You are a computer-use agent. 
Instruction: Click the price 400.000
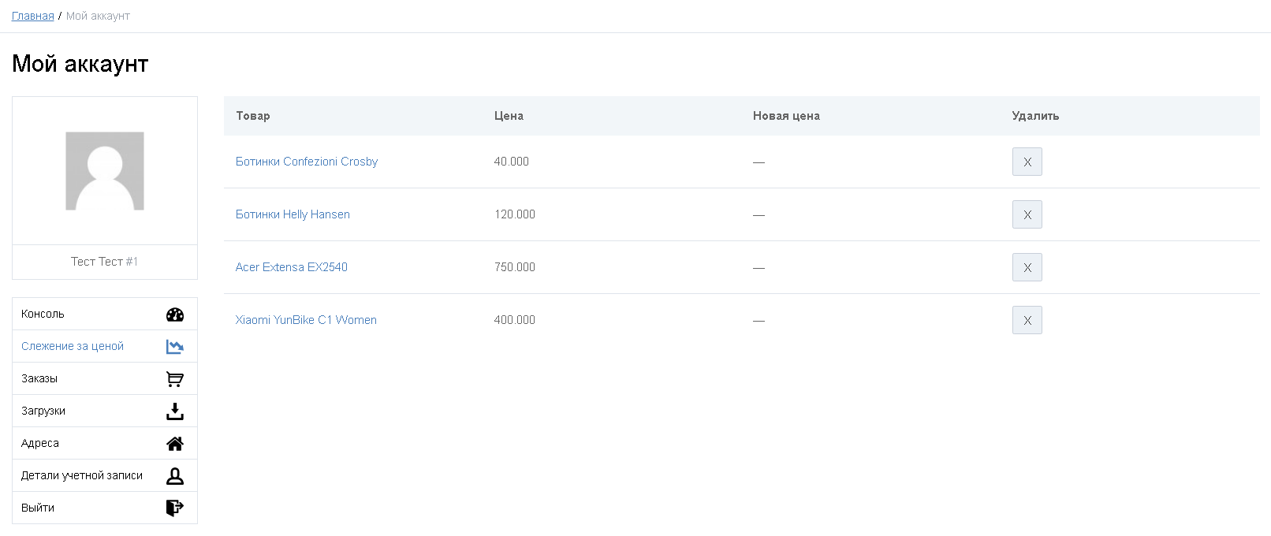(515, 320)
